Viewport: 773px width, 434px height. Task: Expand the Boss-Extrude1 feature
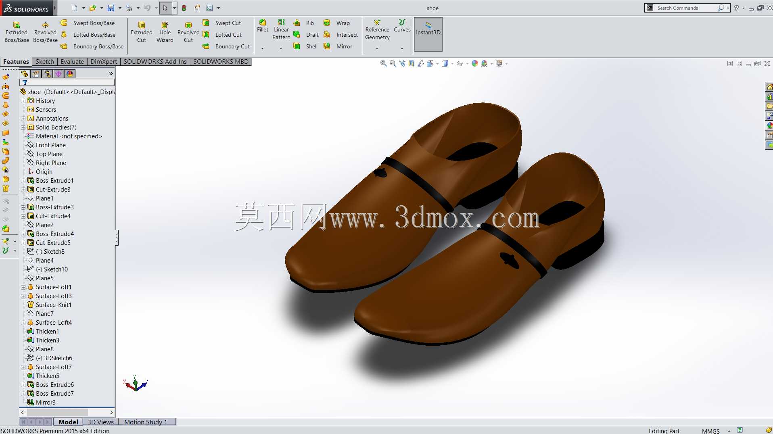coord(23,181)
